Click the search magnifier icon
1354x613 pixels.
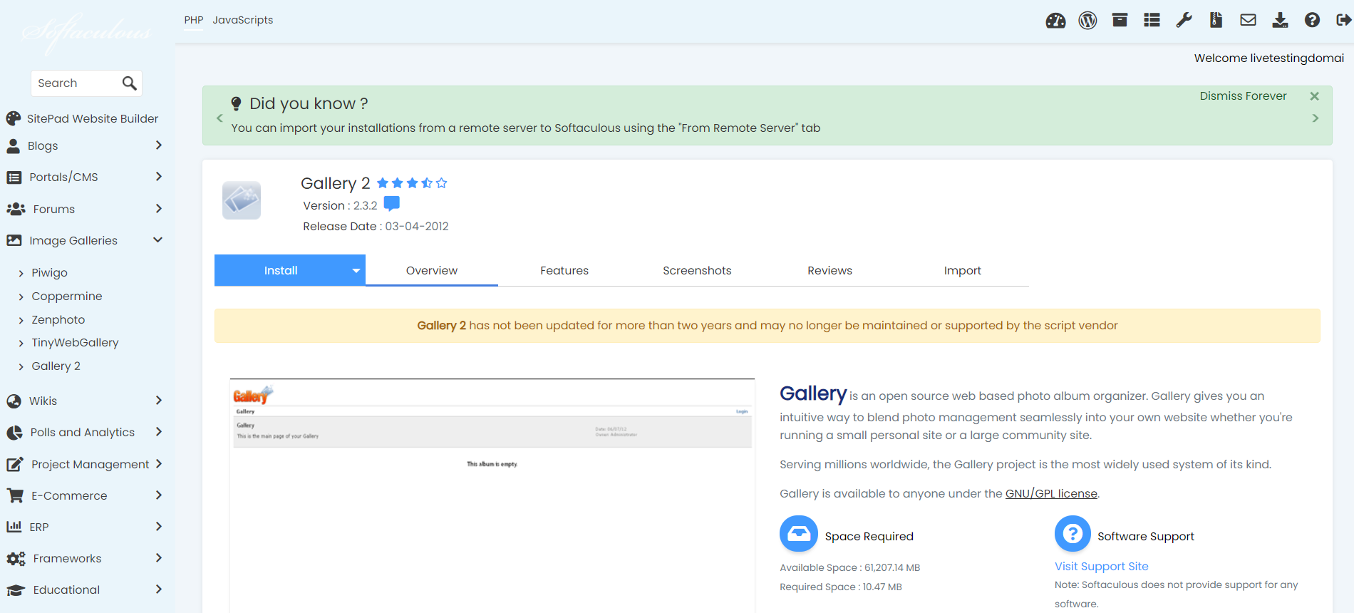129,83
